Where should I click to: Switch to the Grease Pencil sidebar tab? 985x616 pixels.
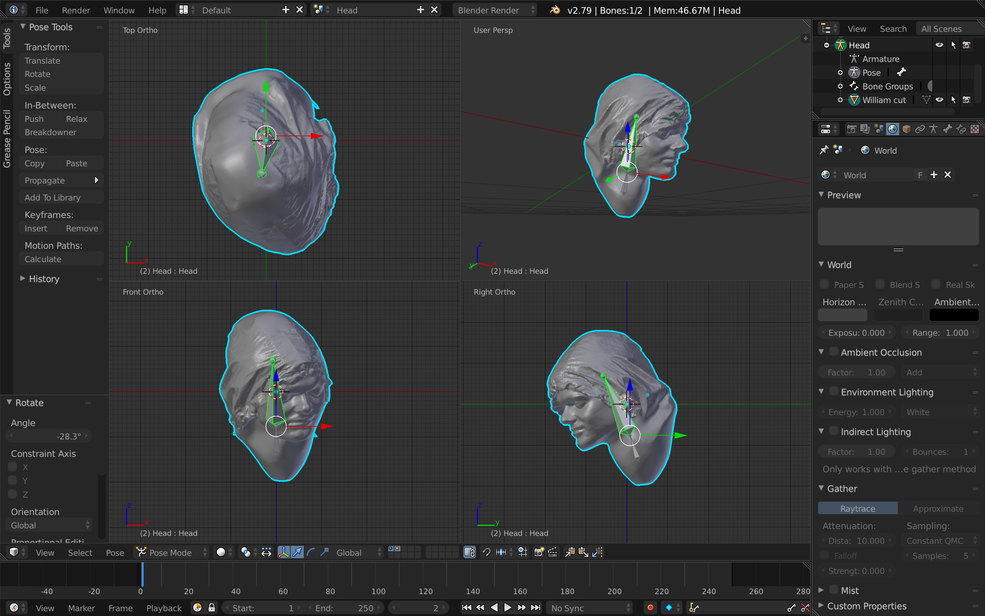click(7, 139)
